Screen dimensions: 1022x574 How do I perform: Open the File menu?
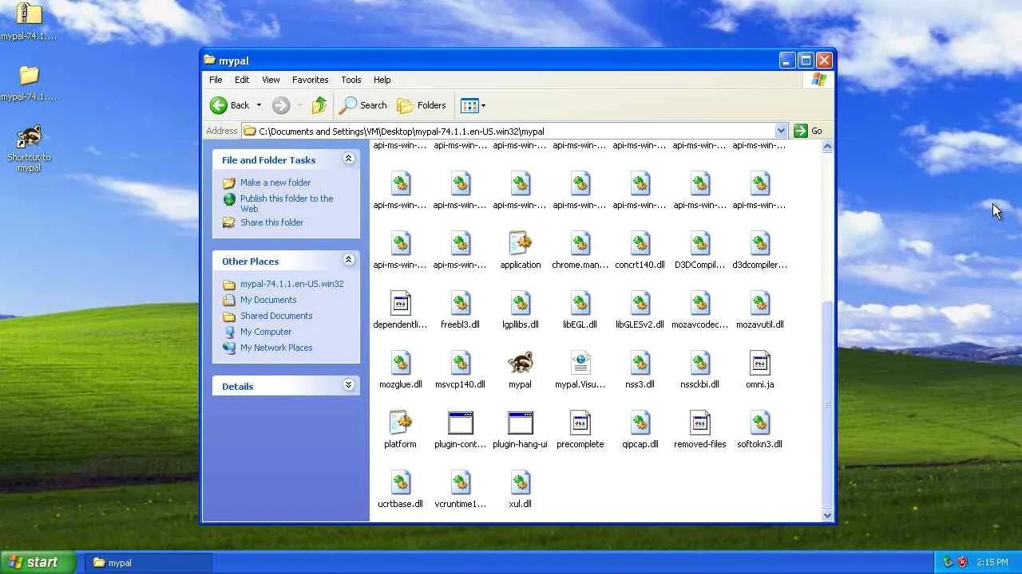216,80
